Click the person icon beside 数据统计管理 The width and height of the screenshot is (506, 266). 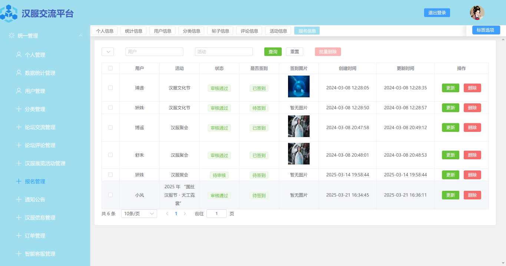coord(19,73)
